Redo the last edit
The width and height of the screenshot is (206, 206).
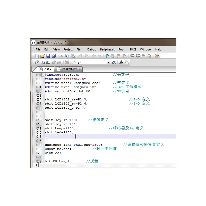point(86,56)
